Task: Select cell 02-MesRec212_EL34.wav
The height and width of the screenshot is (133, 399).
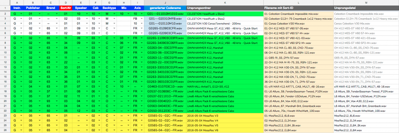Action: [298, 120]
